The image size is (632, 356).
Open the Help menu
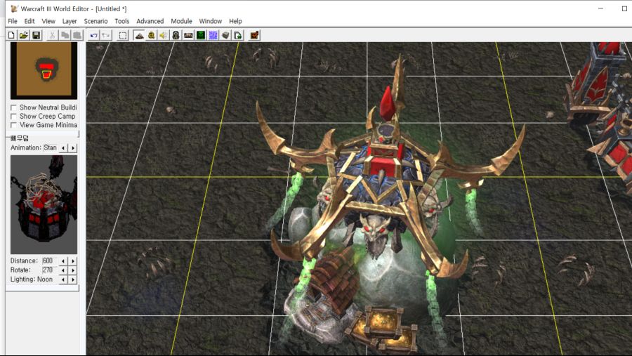pos(235,21)
